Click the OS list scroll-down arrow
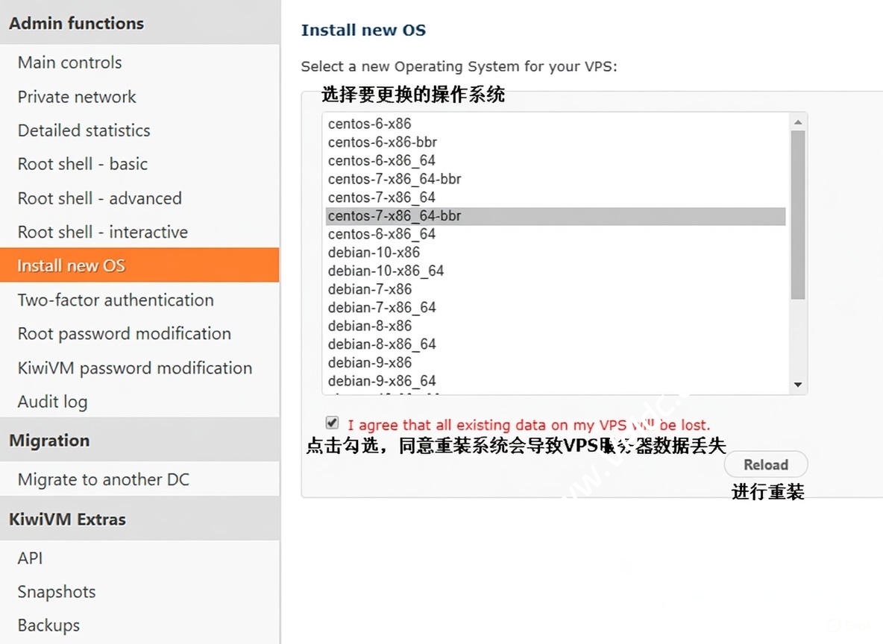 (798, 385)
